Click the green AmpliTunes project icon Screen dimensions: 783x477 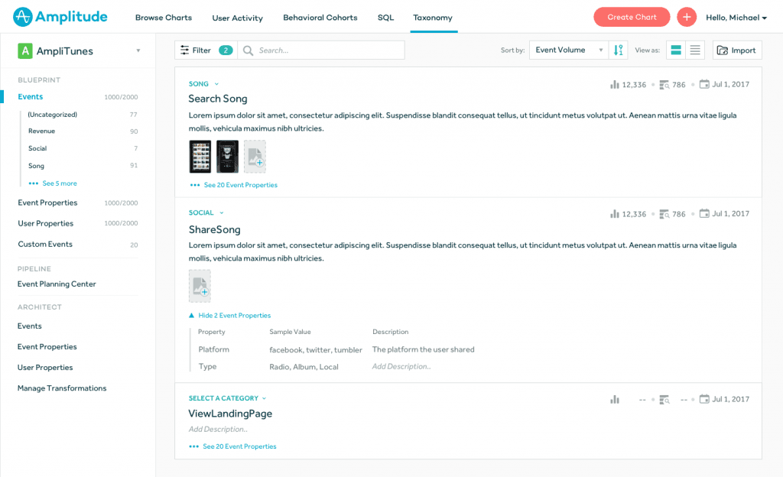(25, 51)
